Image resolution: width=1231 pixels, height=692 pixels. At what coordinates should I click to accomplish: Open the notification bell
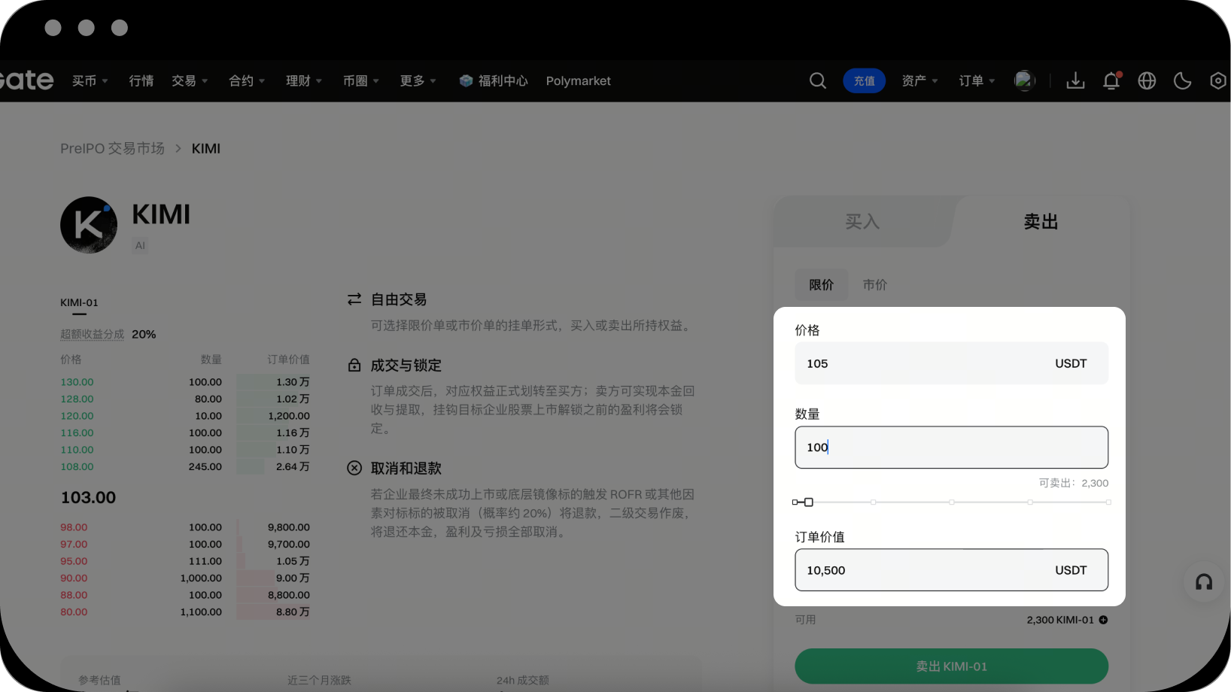pyautogui.click(x=1111, y=80)
